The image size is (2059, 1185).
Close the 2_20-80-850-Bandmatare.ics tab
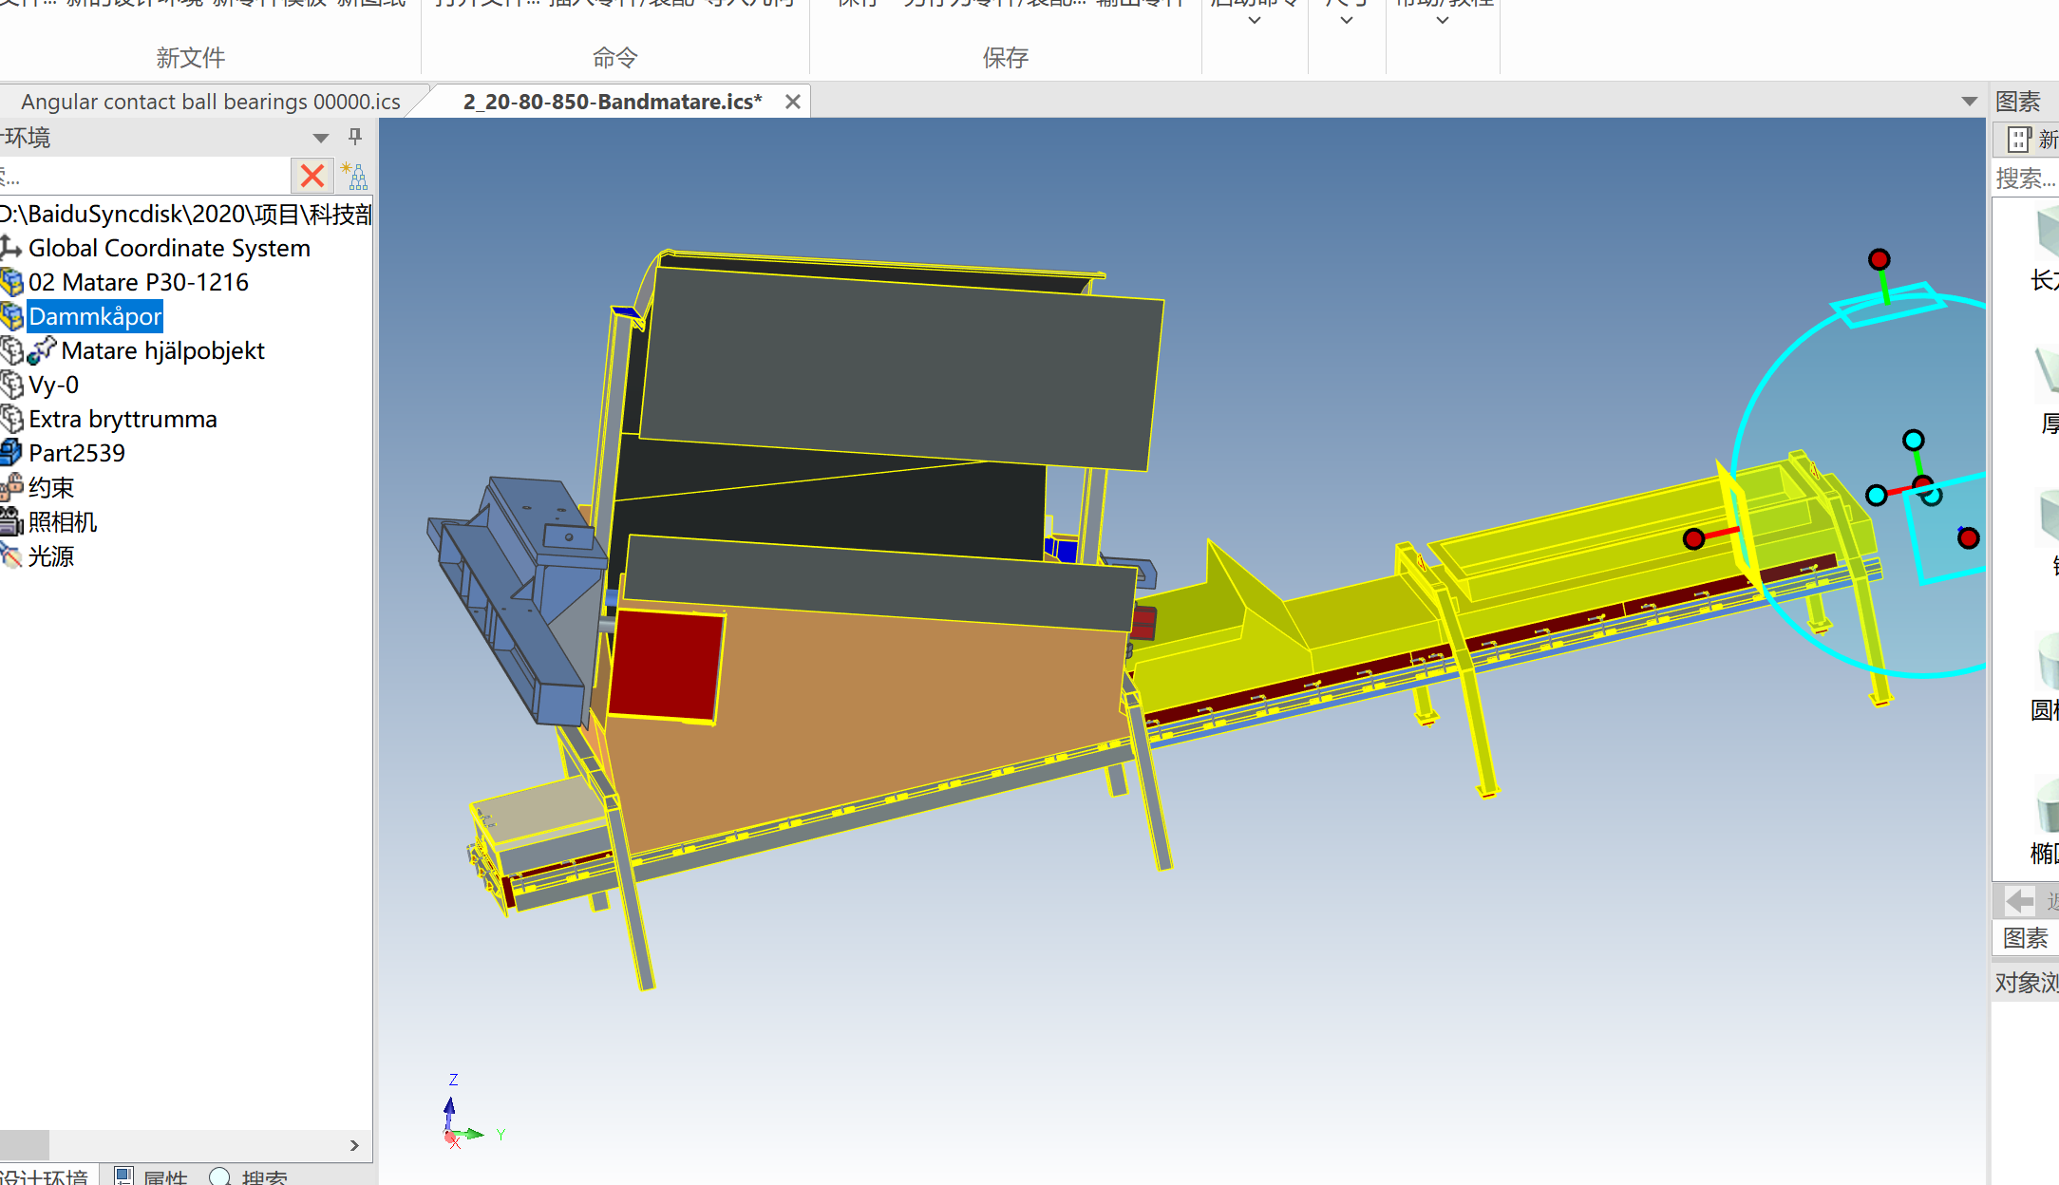click(792, 102)
